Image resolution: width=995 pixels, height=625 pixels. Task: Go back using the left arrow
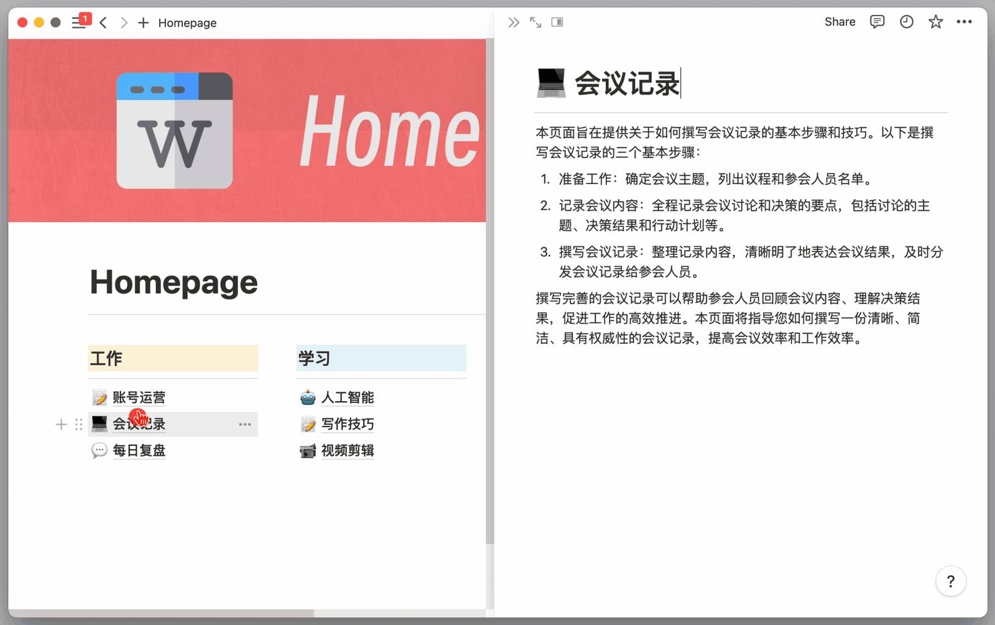pyautogui.click(x=103, y=23)
